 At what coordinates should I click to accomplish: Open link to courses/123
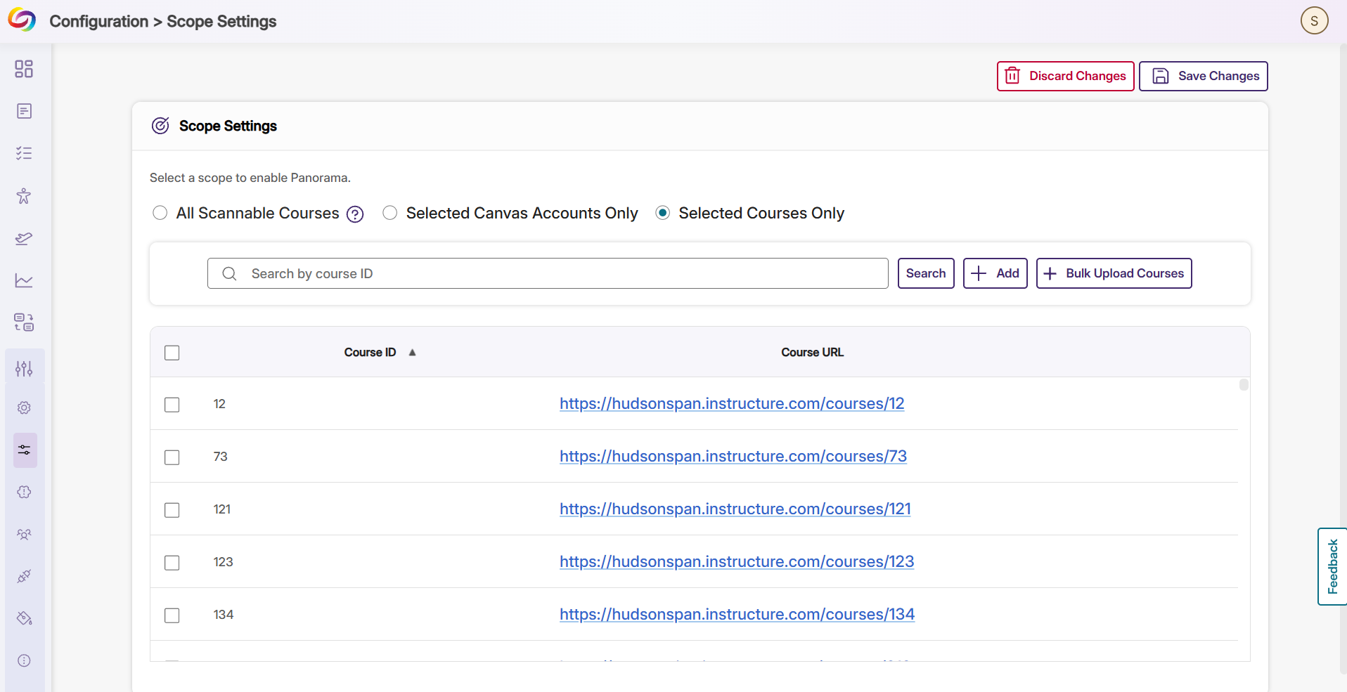click(737, 561)
